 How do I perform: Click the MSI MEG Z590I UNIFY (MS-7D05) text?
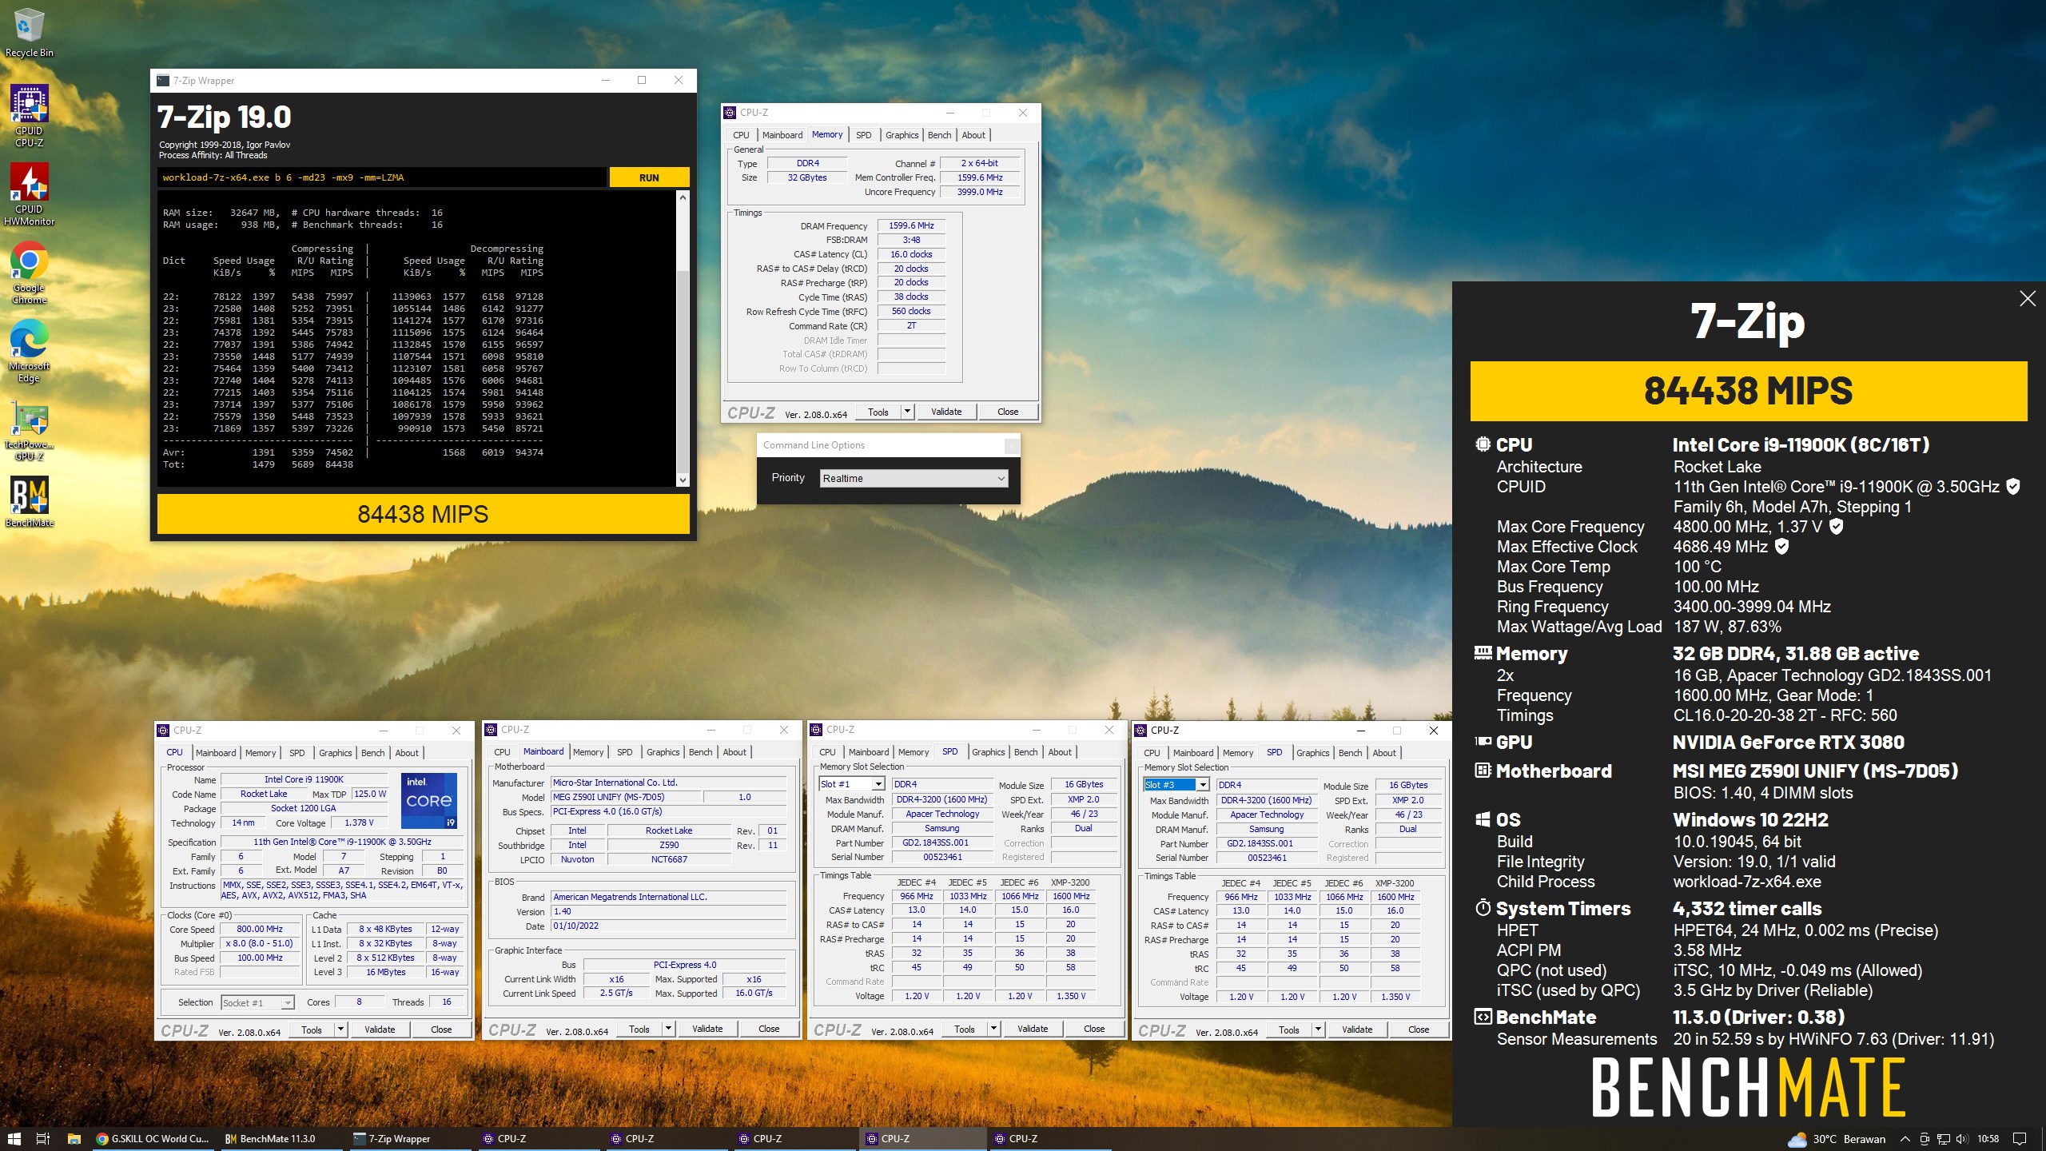pos(1815,771)
